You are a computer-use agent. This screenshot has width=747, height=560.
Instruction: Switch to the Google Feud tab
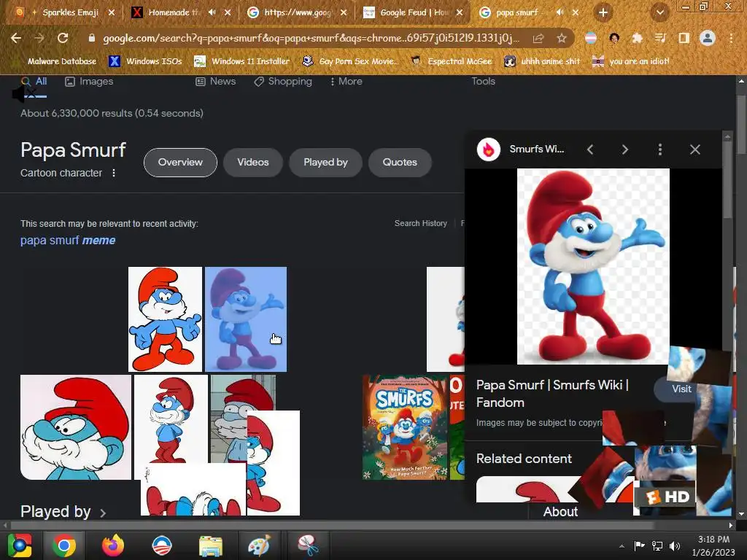click(x=414, y=12)
